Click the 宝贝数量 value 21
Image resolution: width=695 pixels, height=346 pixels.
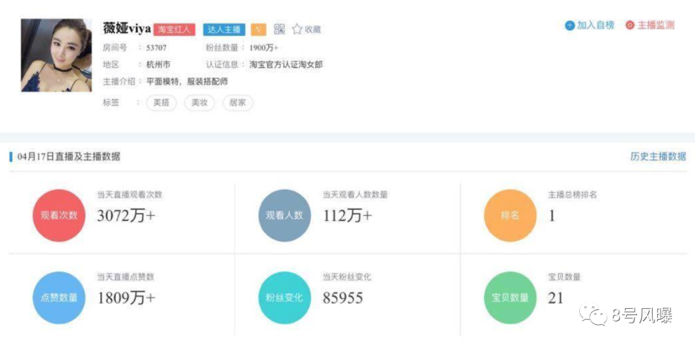tap(555, 298)
